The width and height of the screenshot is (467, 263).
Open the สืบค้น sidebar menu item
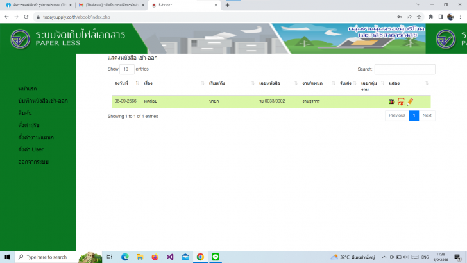tap(25, 113)
